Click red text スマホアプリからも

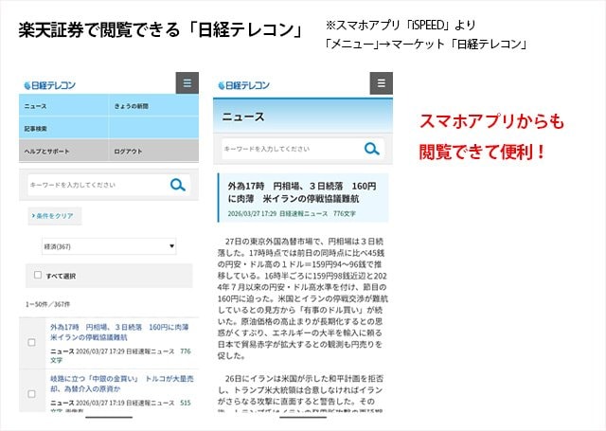click(x=491, y=121)
